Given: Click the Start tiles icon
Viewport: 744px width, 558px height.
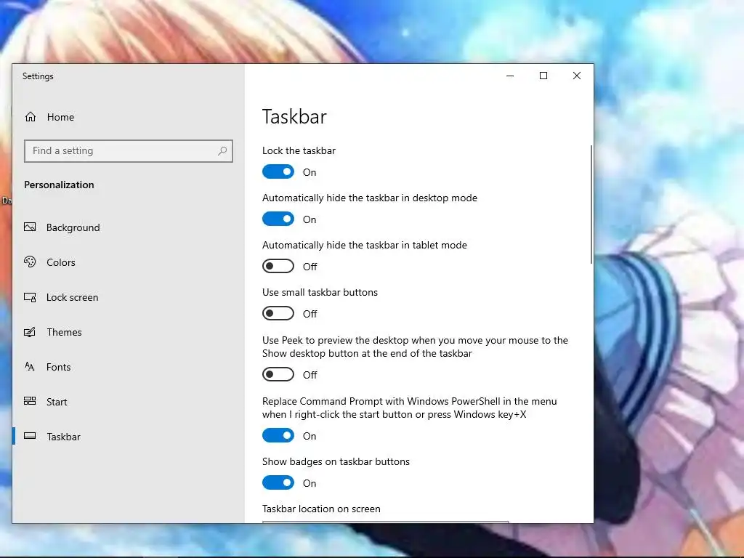Looking at the screenshot, I should click(30, 401).
